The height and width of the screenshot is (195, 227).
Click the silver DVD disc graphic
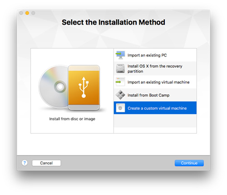pyautogui.click(x=53, y=87)
